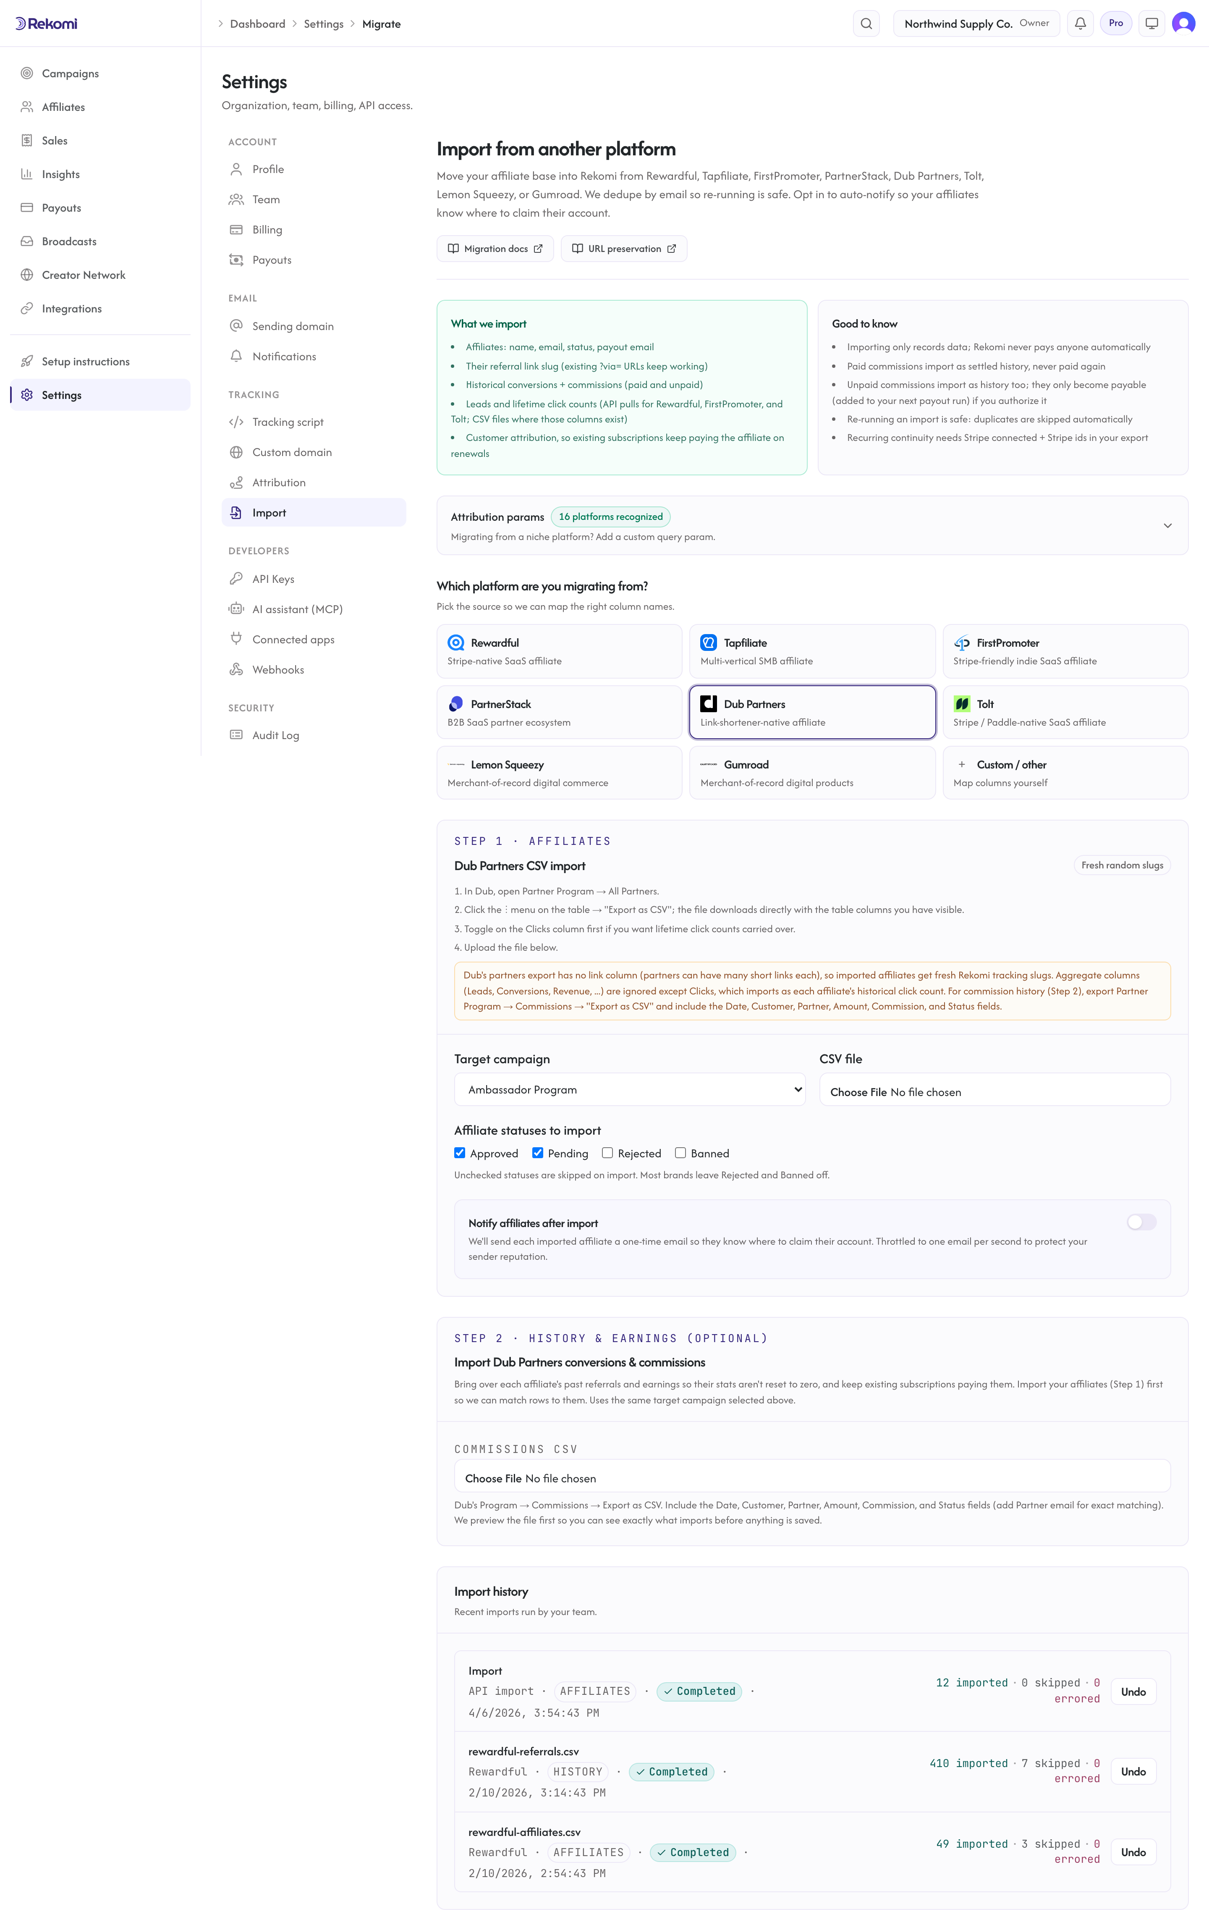Click the monitor display icon in header
Image resolution: width=1209 pixels, height=1930 pixels.
[x=1151, y=23]
